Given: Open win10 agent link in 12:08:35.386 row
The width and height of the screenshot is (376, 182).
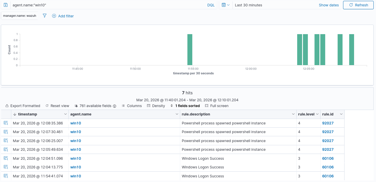Looking at the screenshot, I should (x=76, y=123).
